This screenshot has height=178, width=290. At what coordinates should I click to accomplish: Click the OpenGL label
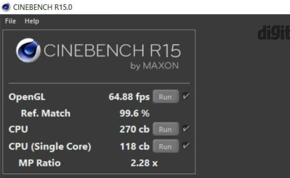click(x=27, y=97)
